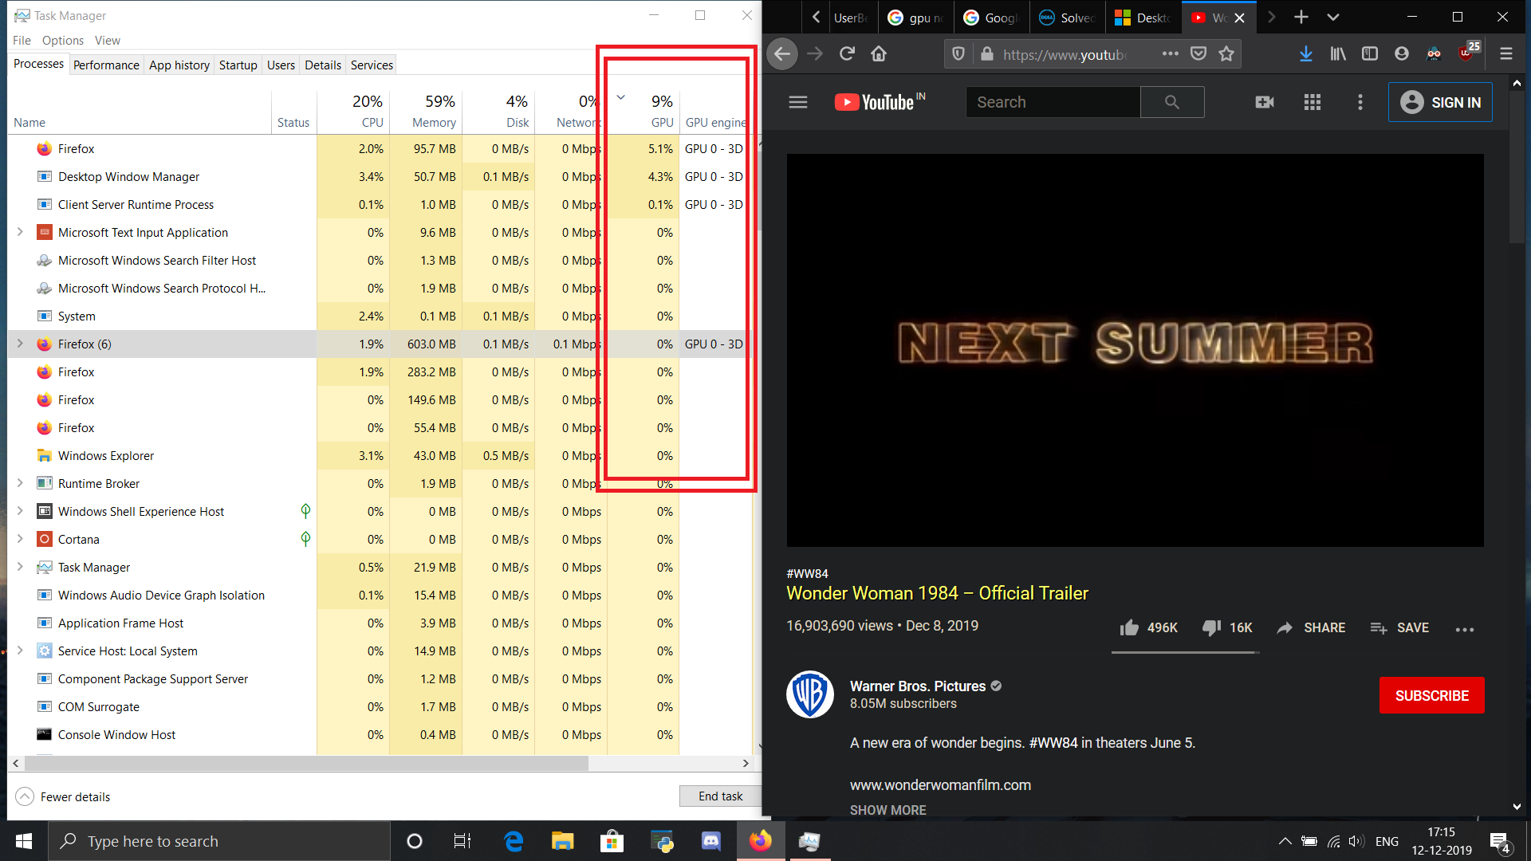Click SHOW MORE in description

point(888,810)
